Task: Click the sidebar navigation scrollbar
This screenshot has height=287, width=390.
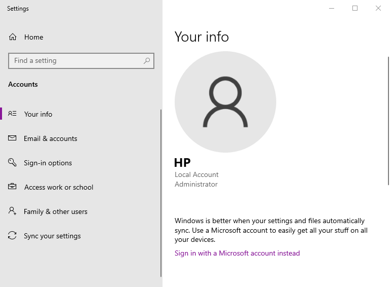Action: pyautogui.click(x=161, y=193)
